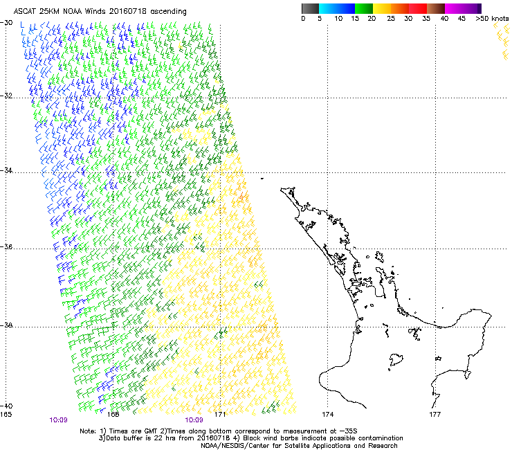Viewport: 512px width, 450px height.
Task: Click the '>50 knots' legend label
Action: click(x=492, y=19)
